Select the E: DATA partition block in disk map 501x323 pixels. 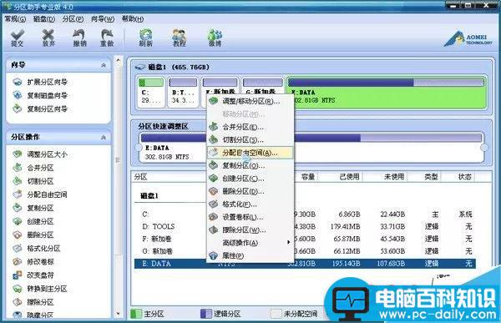pos(387,92)
